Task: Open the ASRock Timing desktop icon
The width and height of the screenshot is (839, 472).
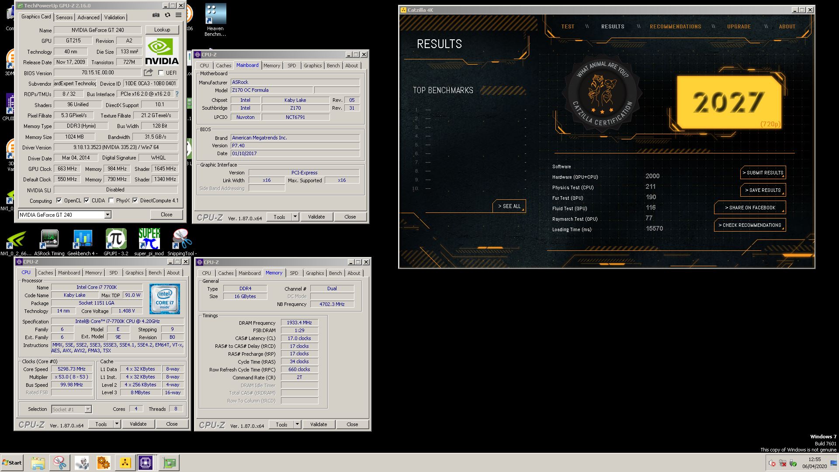Action: click(49, 242)
